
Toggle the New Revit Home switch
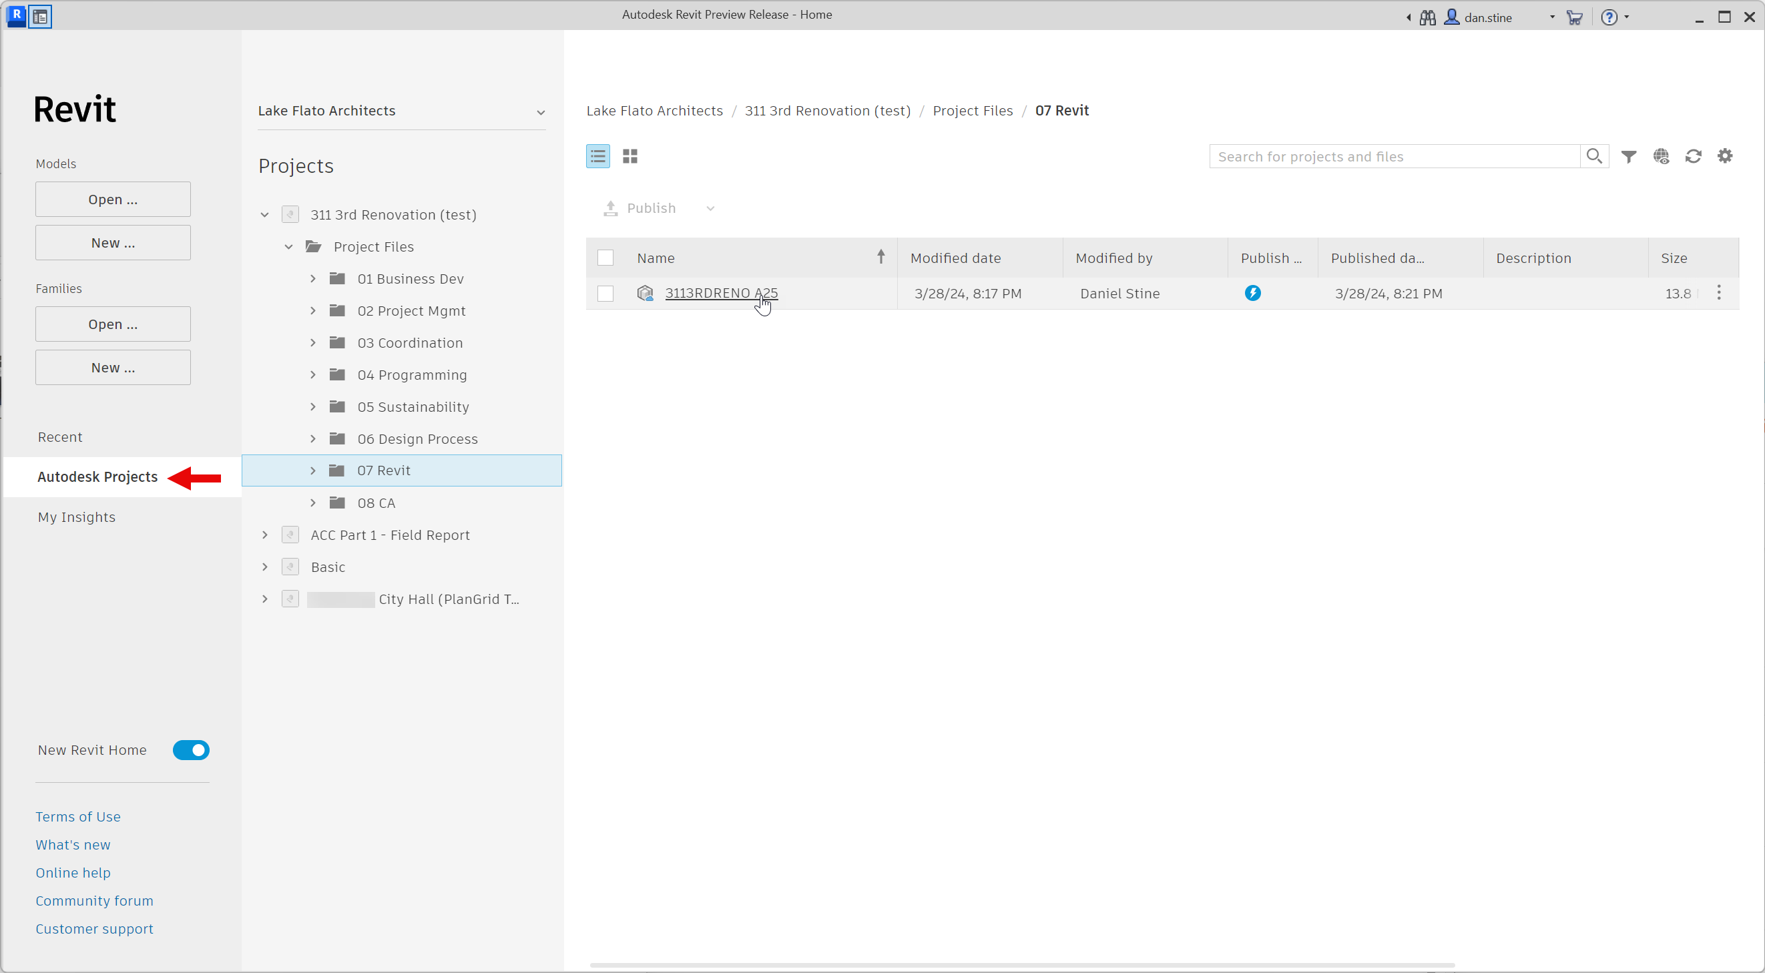(x=191, y=751)
